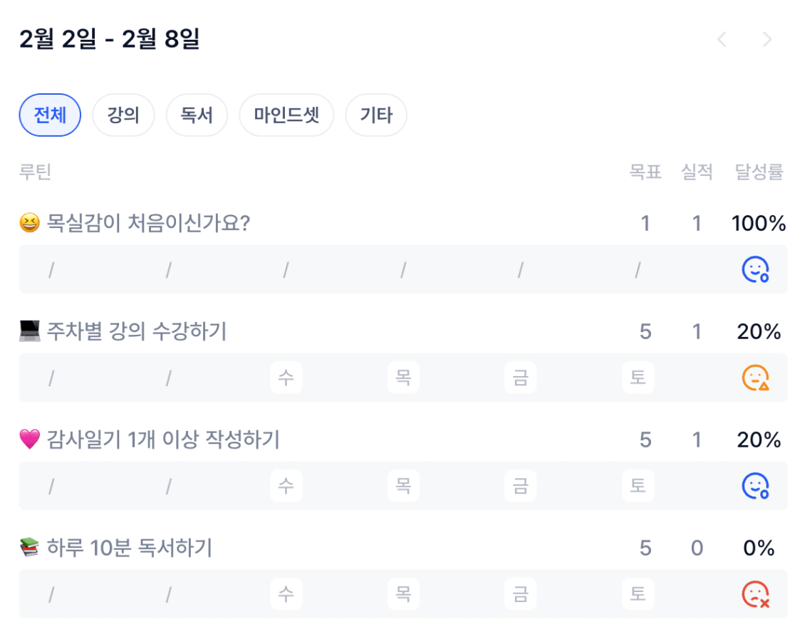This screenshot has height=644, width=800.
Task: Open the 마인드셋 category tab
Action: tap(286, 115)
